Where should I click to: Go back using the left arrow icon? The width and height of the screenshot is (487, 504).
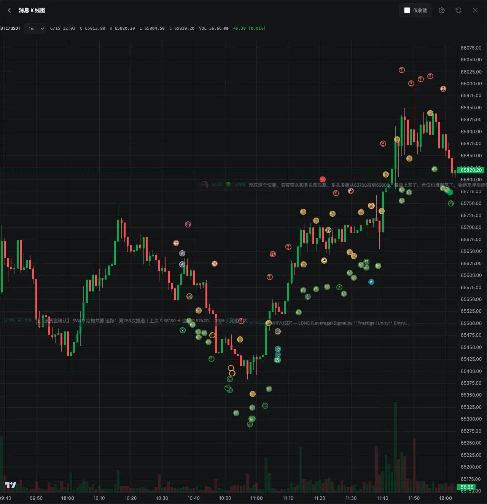(x=10, y=10)
